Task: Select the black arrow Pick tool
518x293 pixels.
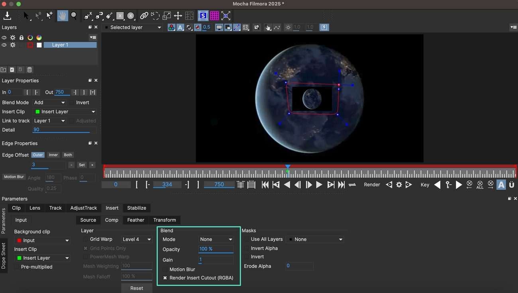Action: click(x=26, y=16)
